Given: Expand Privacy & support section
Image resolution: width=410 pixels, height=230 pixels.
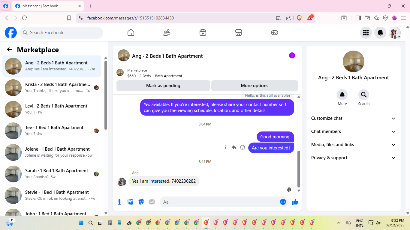Looking at the screenshot, I should [354, 158].
